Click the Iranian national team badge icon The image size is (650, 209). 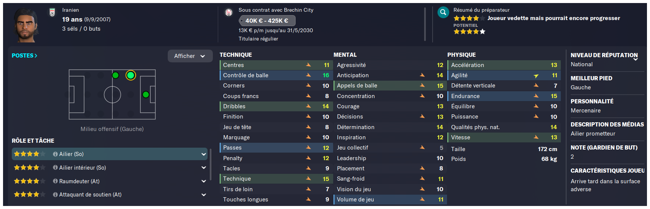[x=52, y=12]
